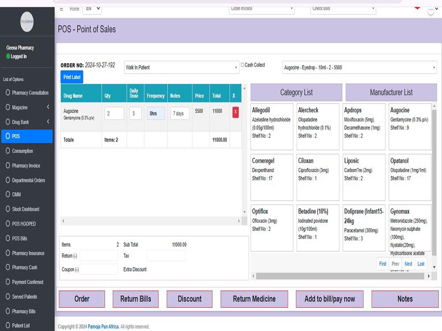Click the bottom Notes button
The width and height of the screenshot is (442, 331).
[x=405, y=299]
